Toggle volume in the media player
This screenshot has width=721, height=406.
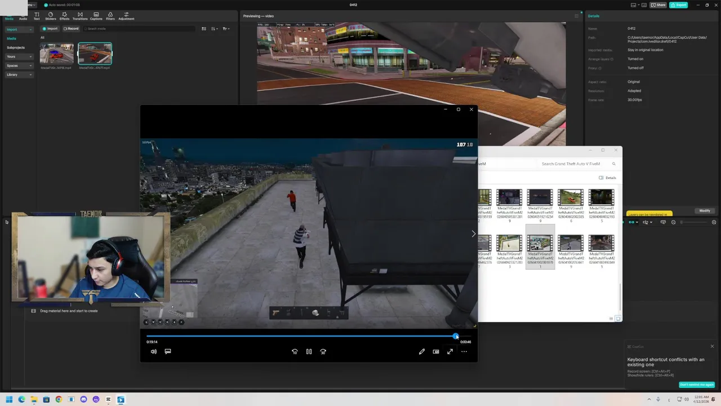[154, 352]
